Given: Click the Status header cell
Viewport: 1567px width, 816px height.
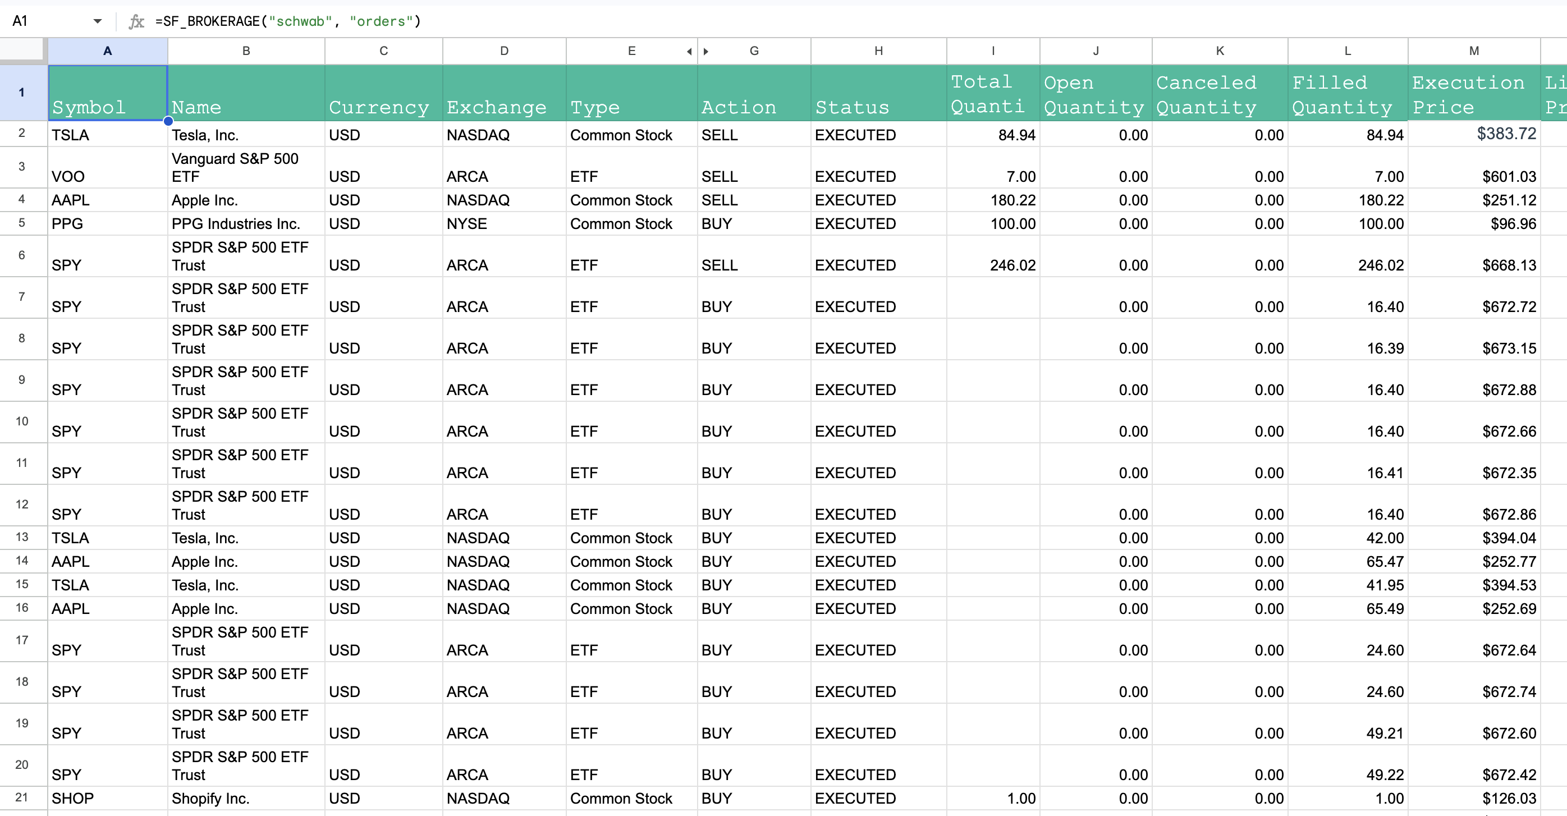Looking at the screenshot, I should coord(878,93).
